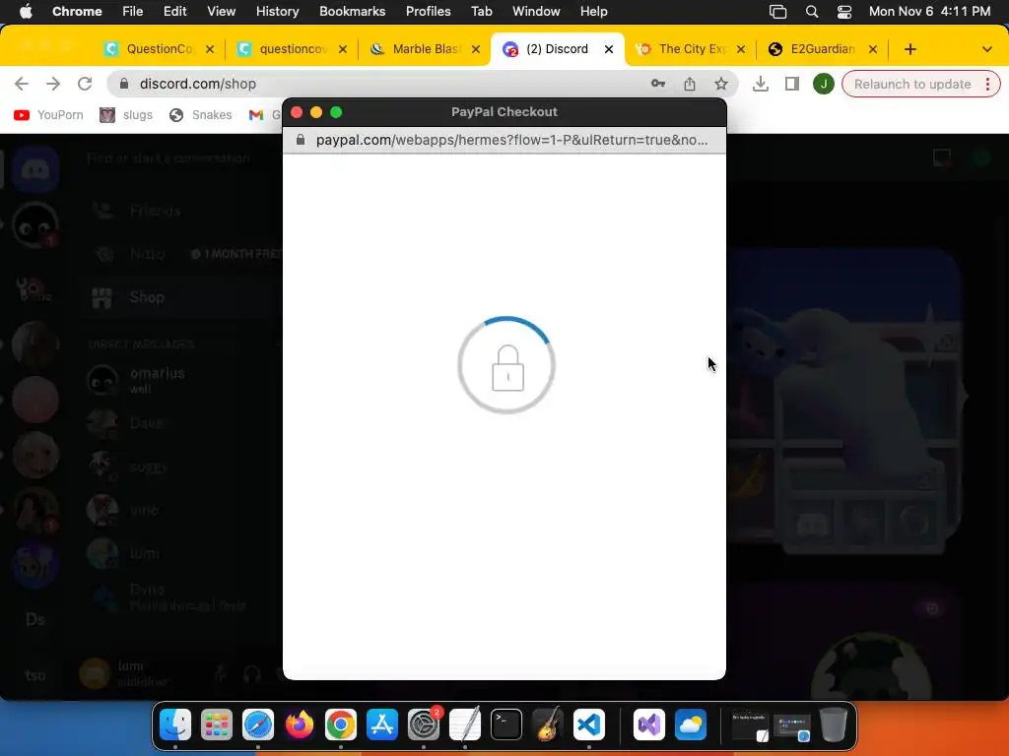
Task: Open the Edit menu
Action: tap(174, 12)
